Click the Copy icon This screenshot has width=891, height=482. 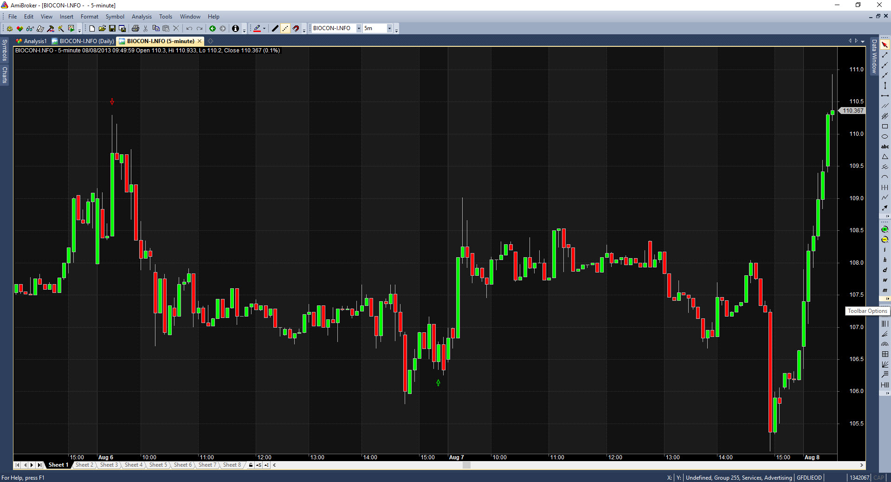click(156, 29)
